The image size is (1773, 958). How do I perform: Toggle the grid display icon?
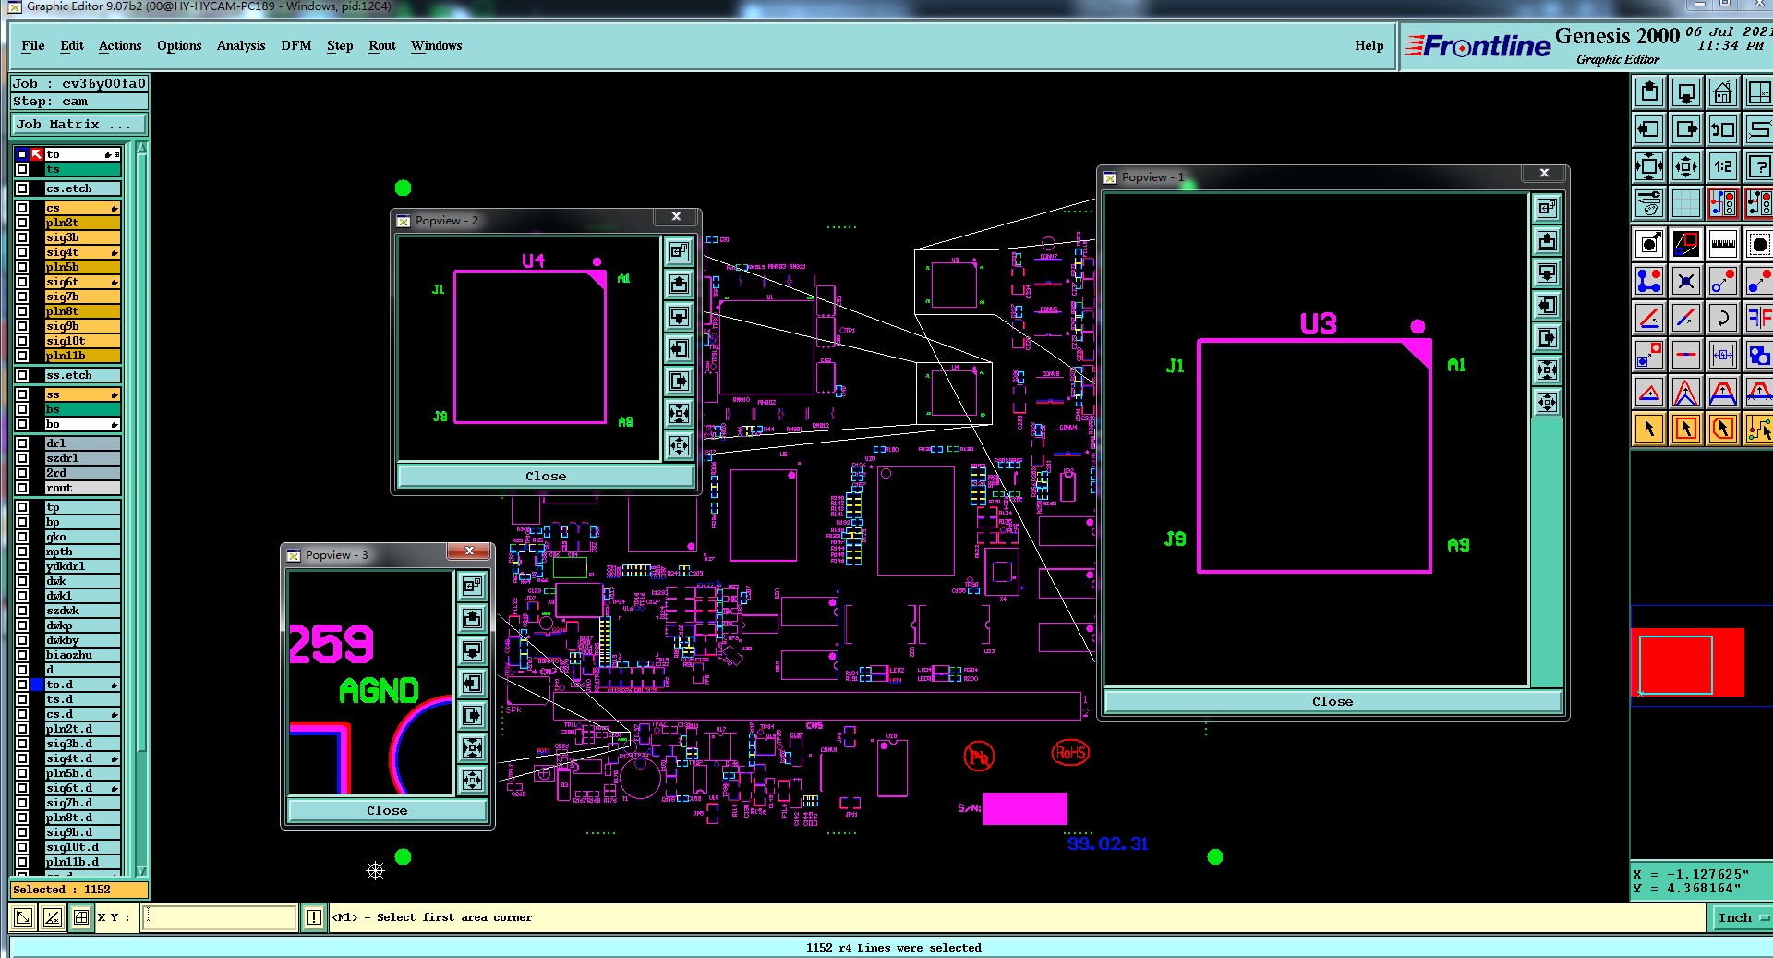[x=1686, y=203]
